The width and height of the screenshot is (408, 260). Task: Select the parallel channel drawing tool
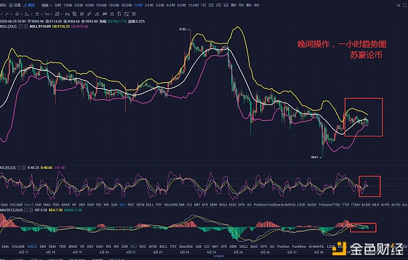[x=17, y=14]
